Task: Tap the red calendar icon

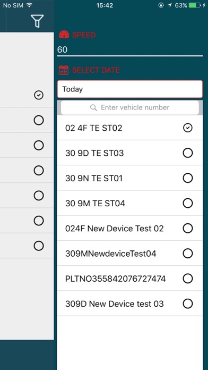Action: 64,70
